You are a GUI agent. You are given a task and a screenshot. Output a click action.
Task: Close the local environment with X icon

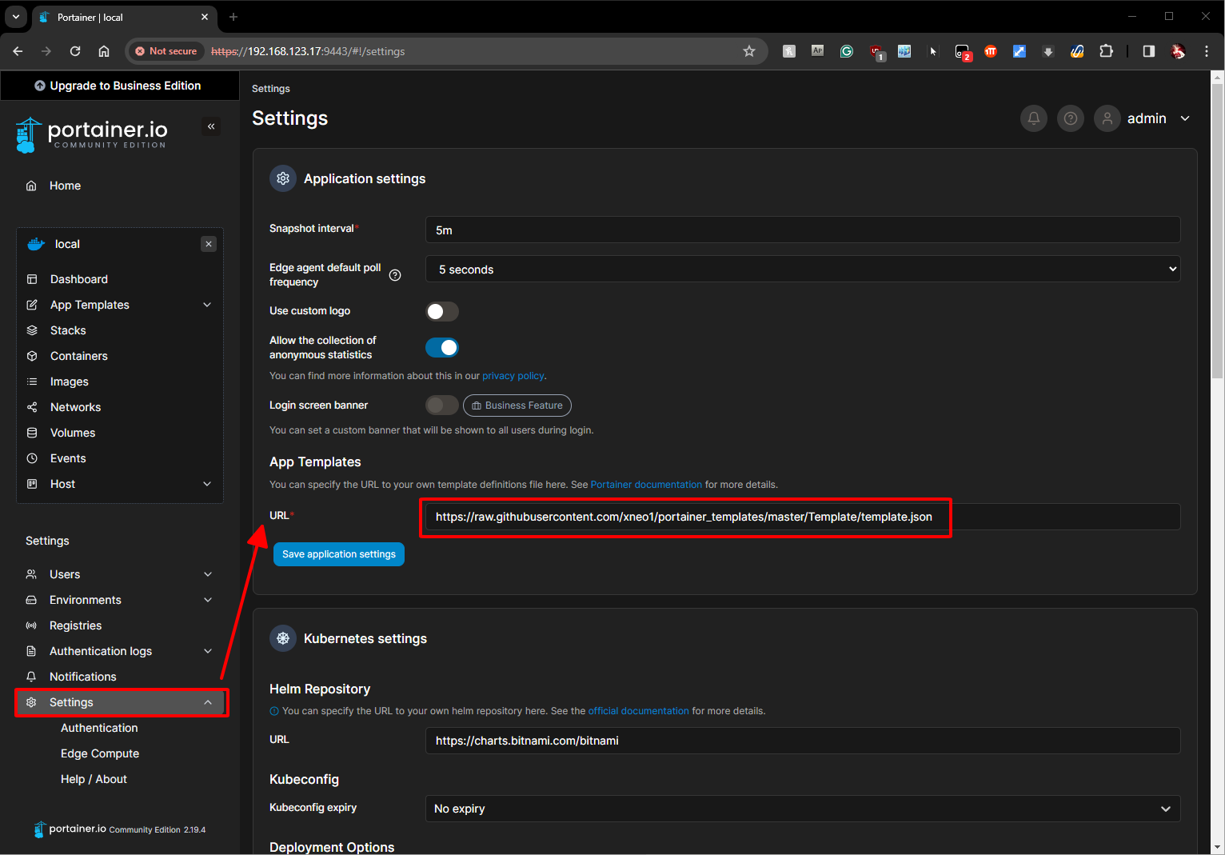(209, 244)
